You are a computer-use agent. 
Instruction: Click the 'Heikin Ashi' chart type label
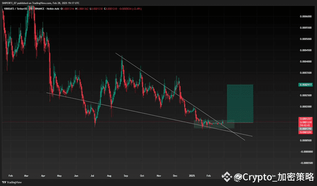tap(53, 9)
